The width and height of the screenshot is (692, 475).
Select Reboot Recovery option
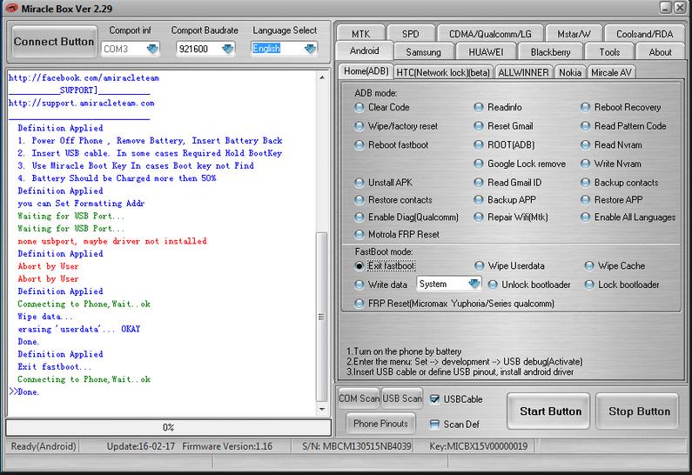tap(621, 107)
